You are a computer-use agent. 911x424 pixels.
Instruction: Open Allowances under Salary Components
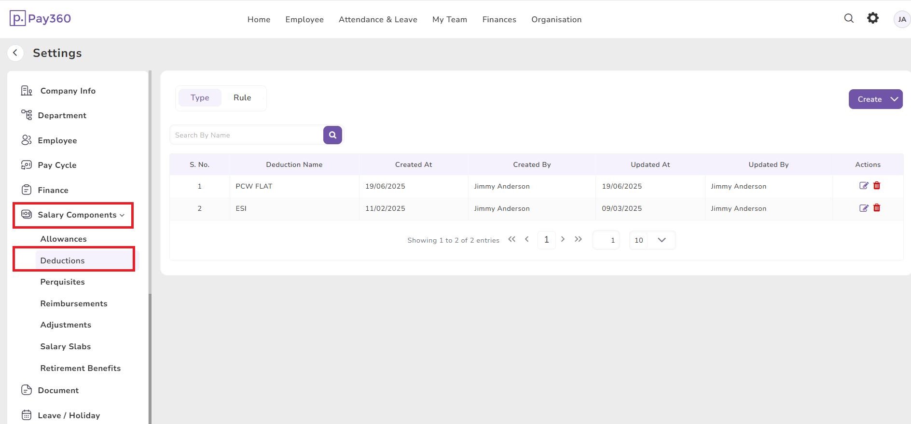coord(63,239)
